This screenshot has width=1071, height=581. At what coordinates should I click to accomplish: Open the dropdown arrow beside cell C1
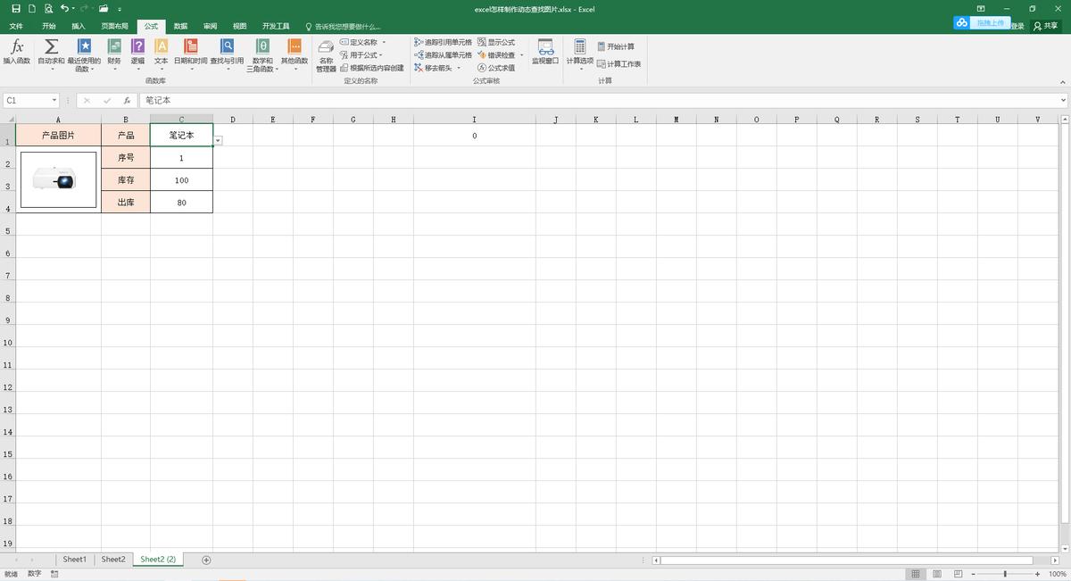(x=219, y=140)
